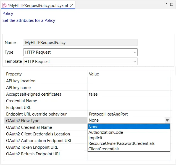Toggle the OAuth2 Flow Type dropdown arrow

pyautogui.click(x=167, y=120)
